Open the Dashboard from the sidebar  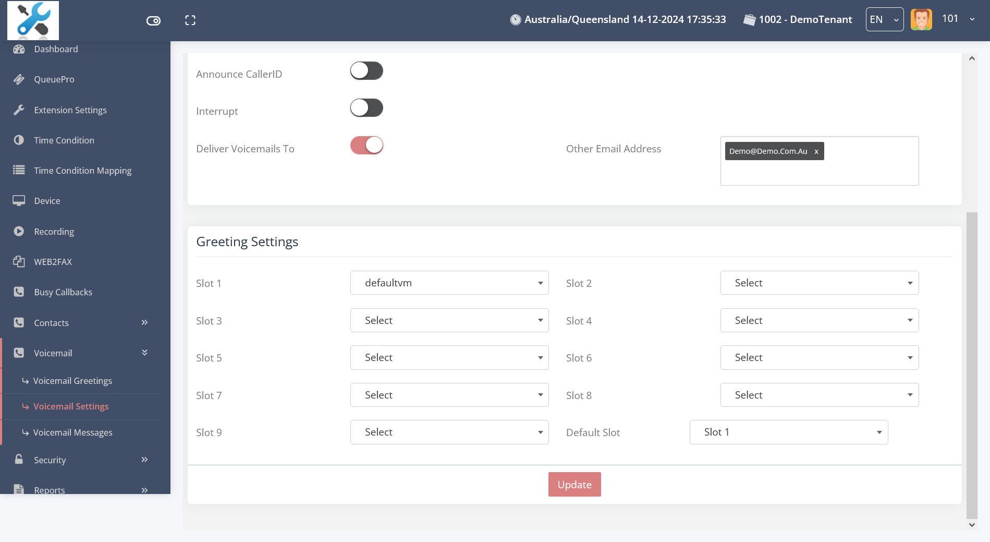click(x=56, y=49)
